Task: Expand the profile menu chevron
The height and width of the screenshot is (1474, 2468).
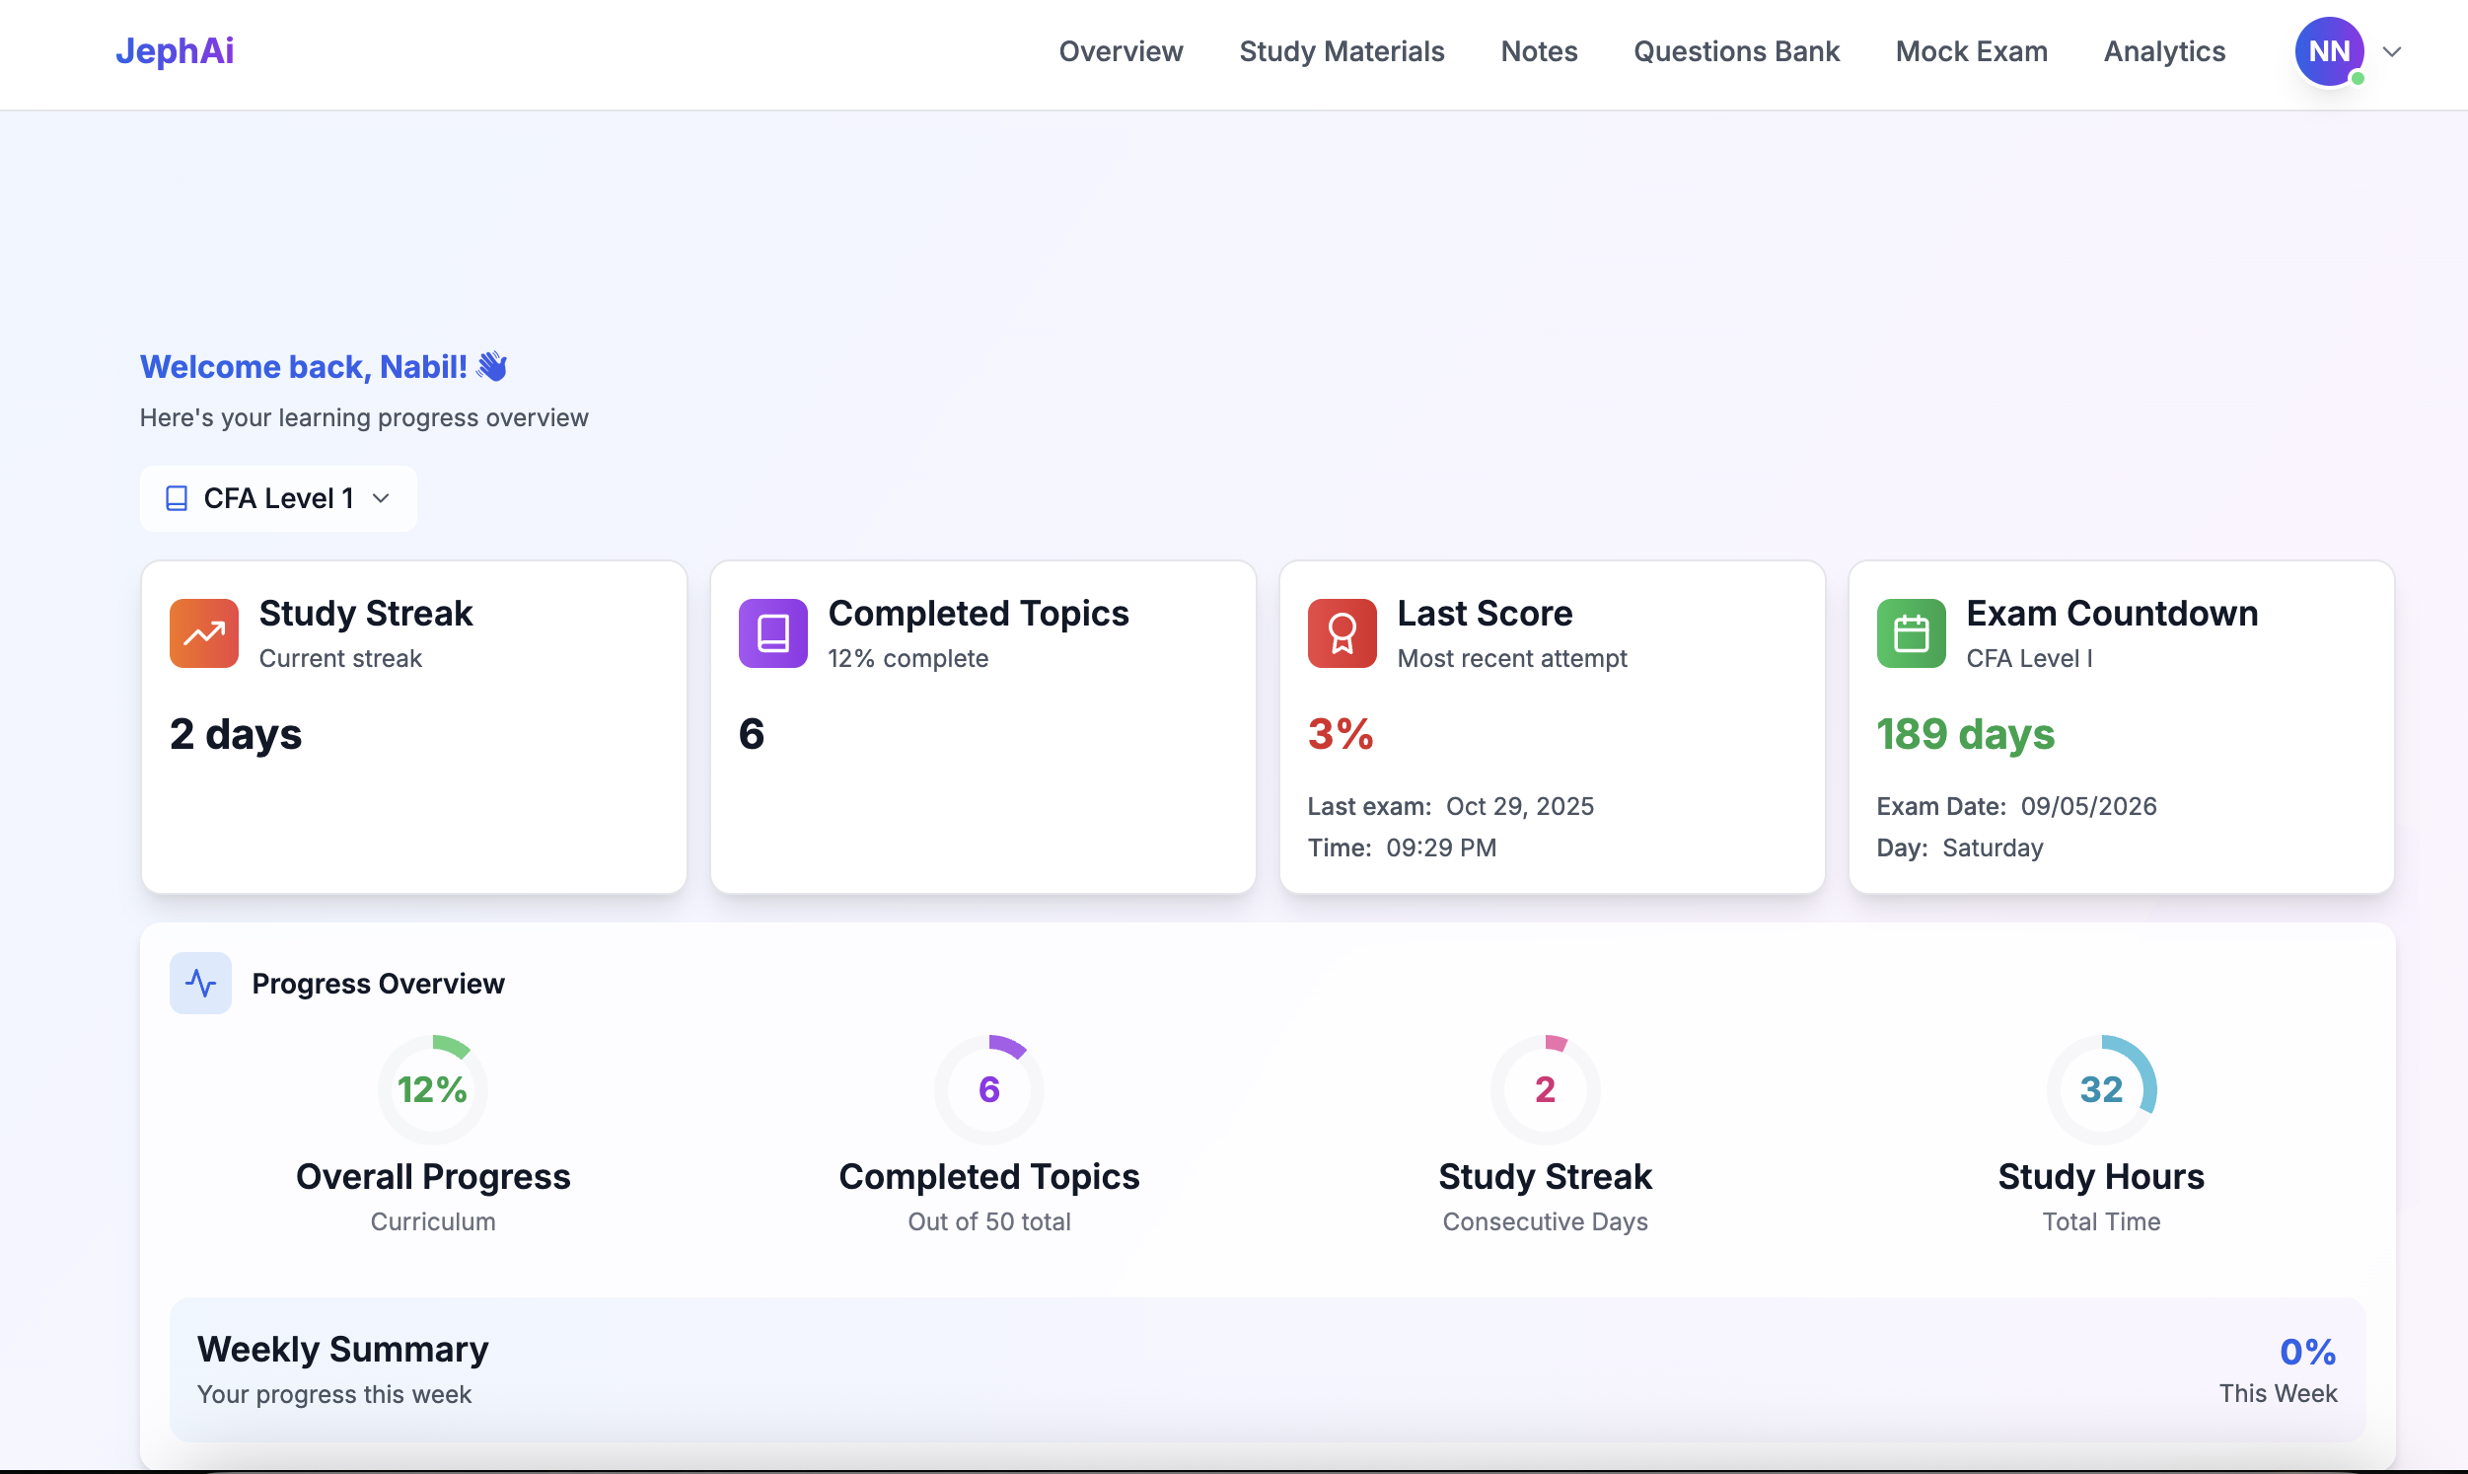Action: (x=2392, y=51)
